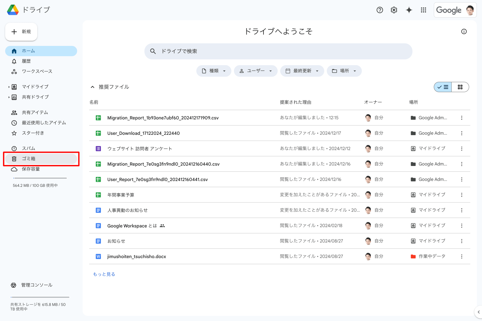This screenshot has height=321, width=482.
Task: Open the お知らせ document name
Action: (x=116, y=241)
